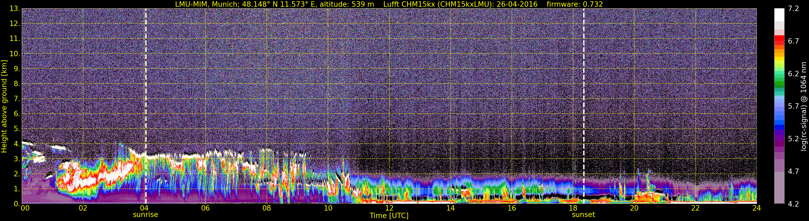Click the x-axis tick label '08'
This screenshot has height=221, width=809.
pyautogui.click(x=267, y=208)
